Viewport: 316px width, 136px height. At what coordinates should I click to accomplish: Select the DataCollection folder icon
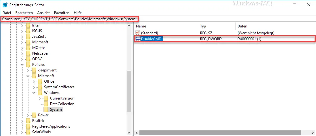(x=46, y=104)
